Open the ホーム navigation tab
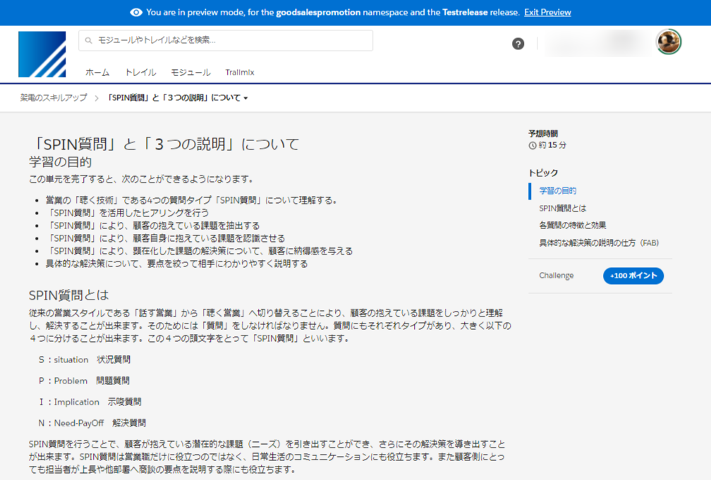 [x=97, y=73]
